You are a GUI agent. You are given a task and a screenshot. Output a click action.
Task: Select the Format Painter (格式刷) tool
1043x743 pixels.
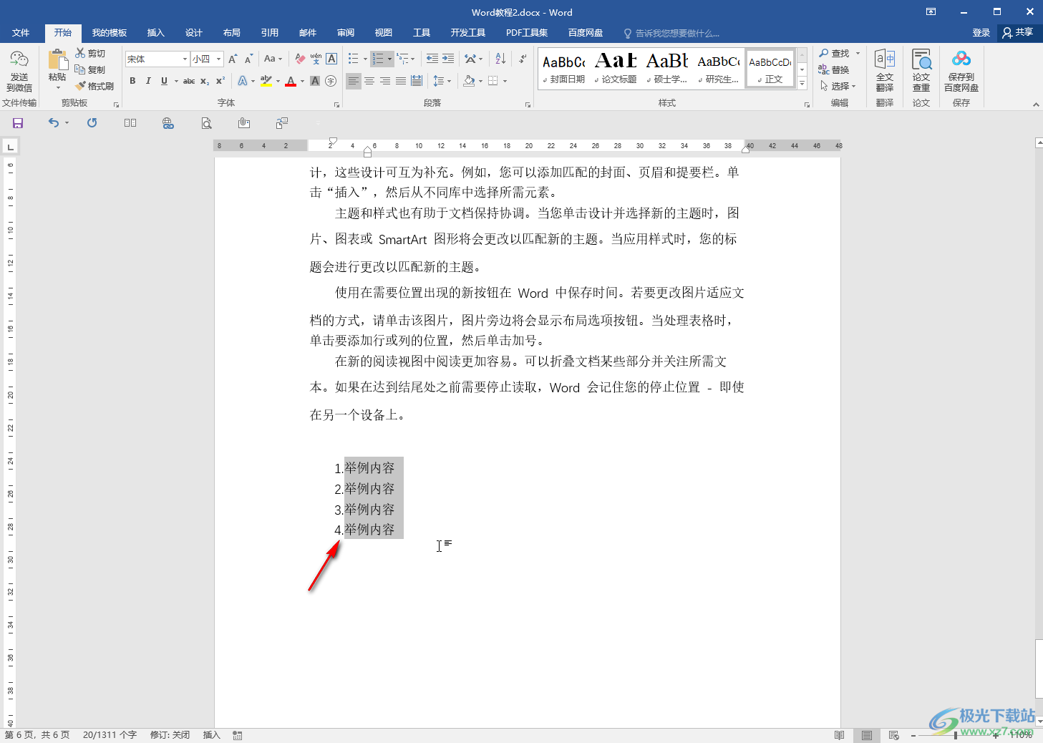[94, 86]
